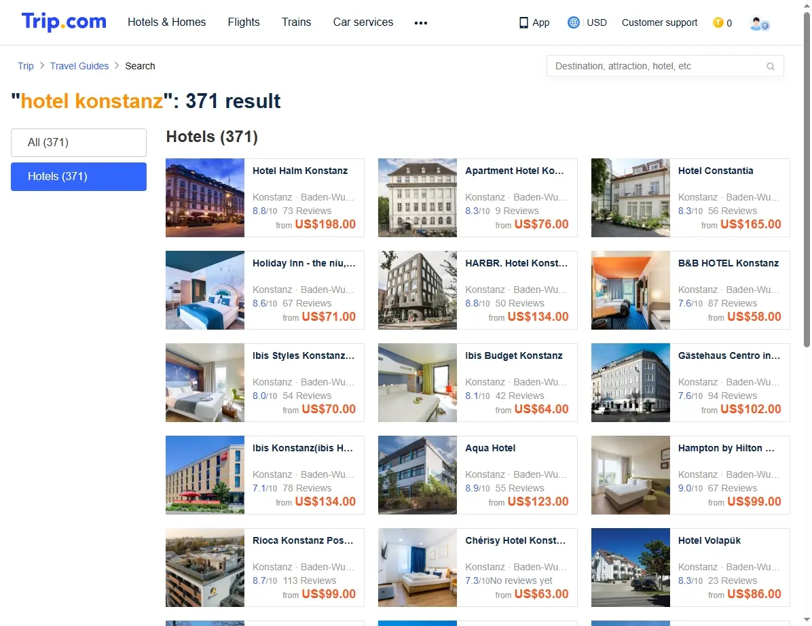Open Travel Guides breadcrumb
812x626 pixels.
[x=79, y=66]
